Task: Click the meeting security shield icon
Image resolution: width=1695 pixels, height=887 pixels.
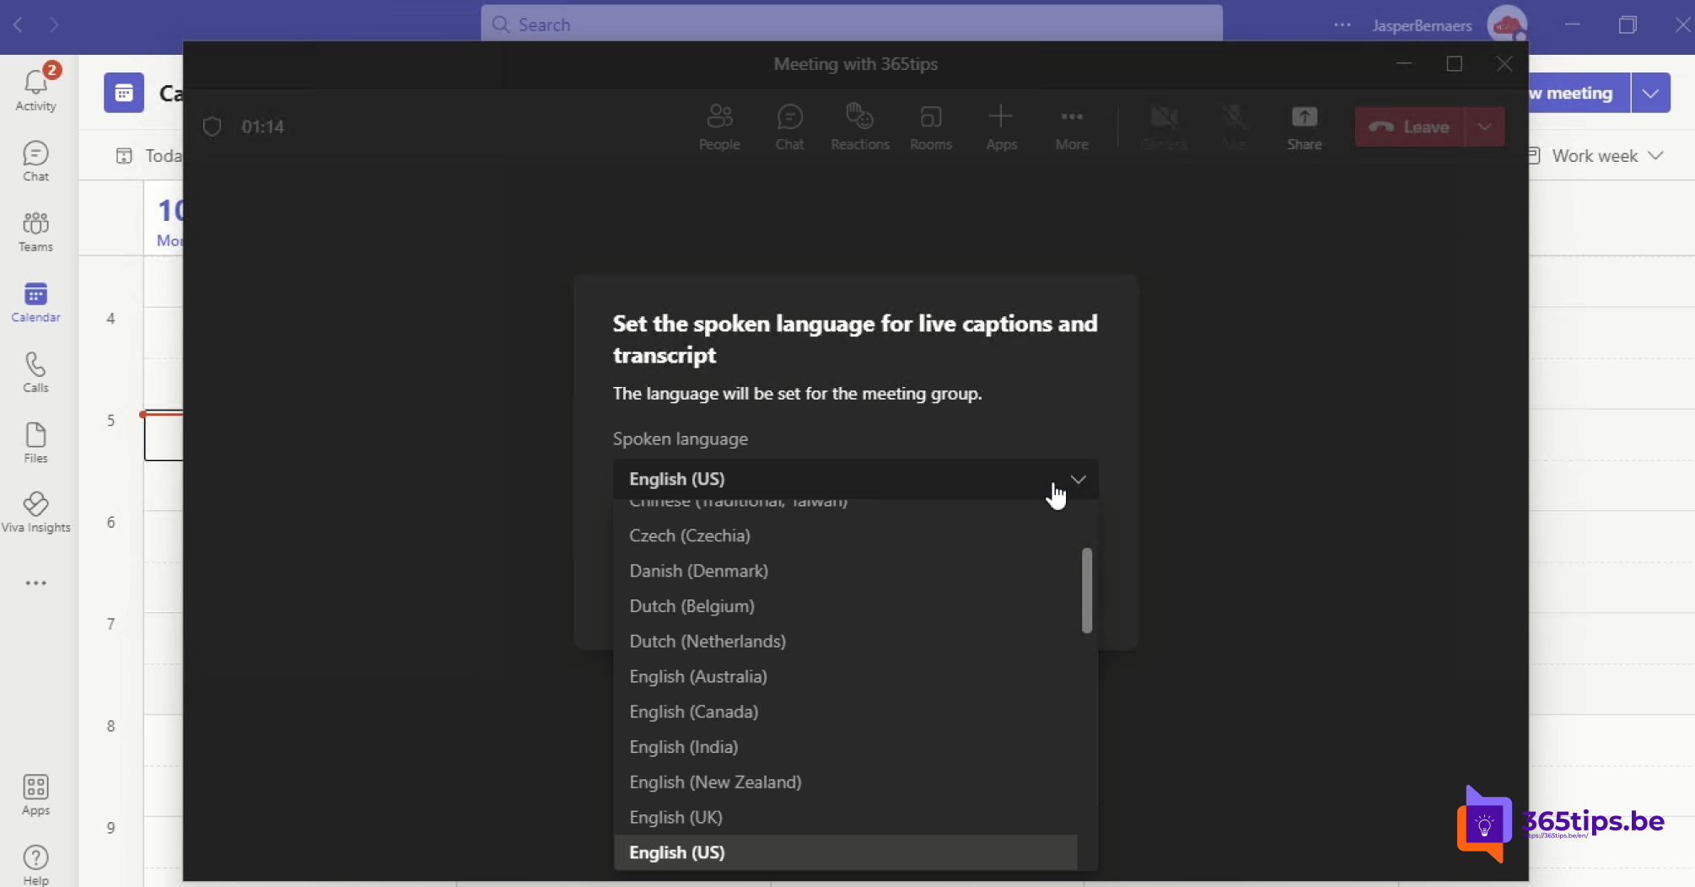Action: click(213, 126)
